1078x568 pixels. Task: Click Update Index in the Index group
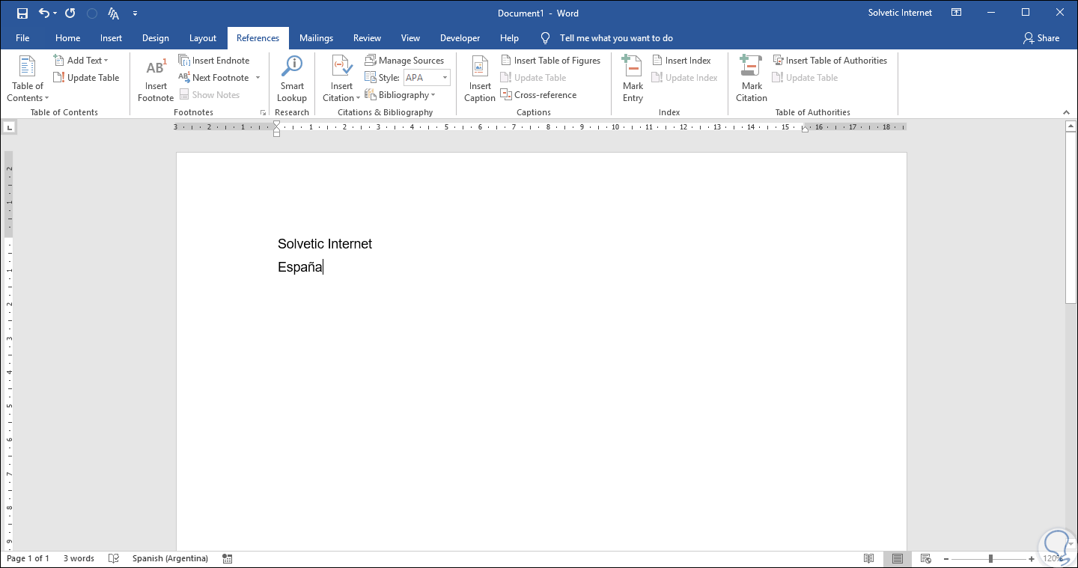[x=684, y=78]
